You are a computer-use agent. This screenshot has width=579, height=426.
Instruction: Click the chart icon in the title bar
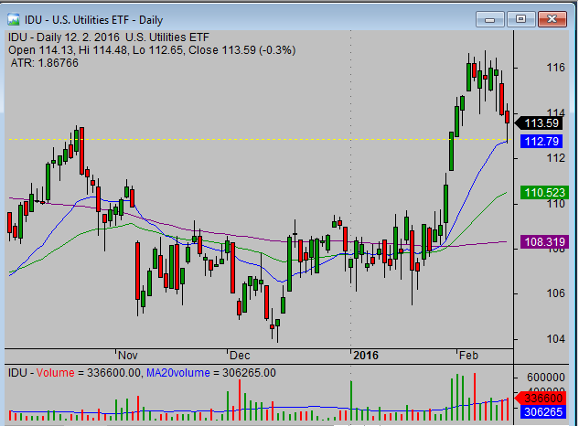(14, 19)
